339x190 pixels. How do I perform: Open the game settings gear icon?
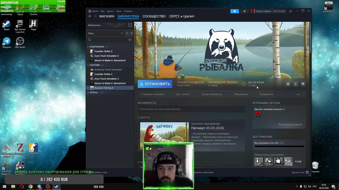(288, 84)
